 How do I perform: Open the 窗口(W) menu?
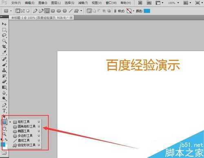click(111, 3)
